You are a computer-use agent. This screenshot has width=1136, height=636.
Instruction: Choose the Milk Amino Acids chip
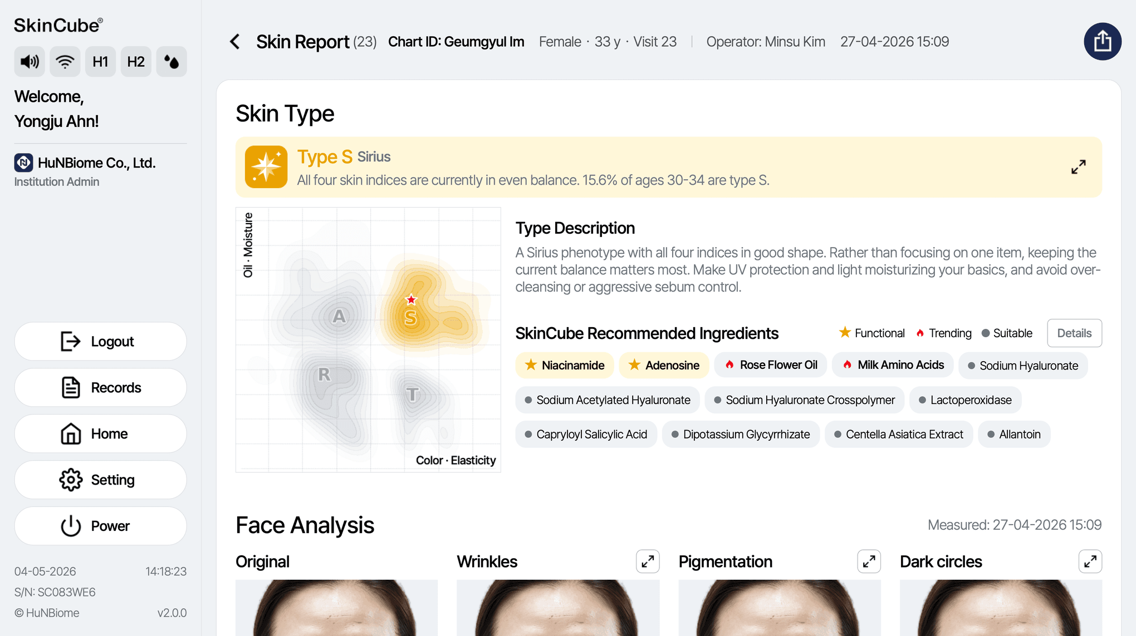click(x=893, y=366)
